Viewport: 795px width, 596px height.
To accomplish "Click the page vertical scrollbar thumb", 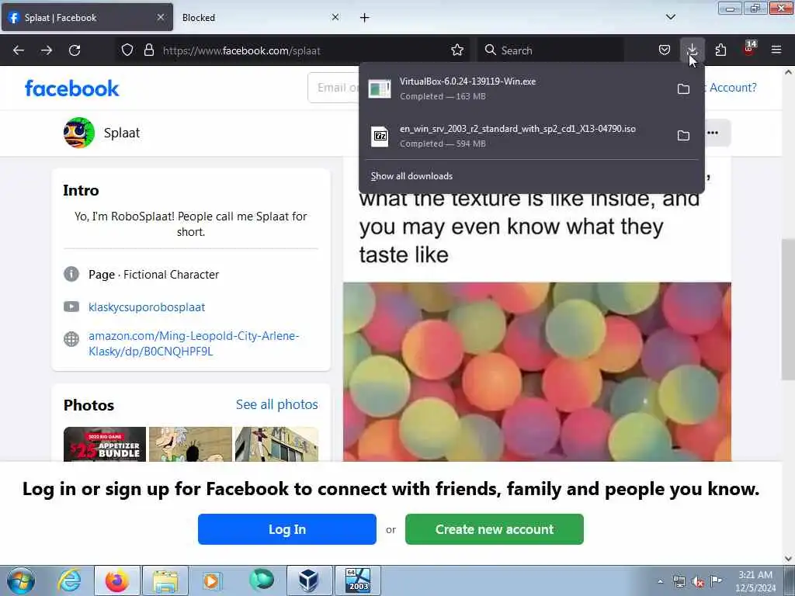I will [x=788, y=309].
